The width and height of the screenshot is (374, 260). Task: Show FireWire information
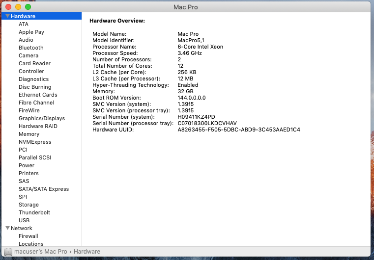pyautogui.click(x=29, y=110)
